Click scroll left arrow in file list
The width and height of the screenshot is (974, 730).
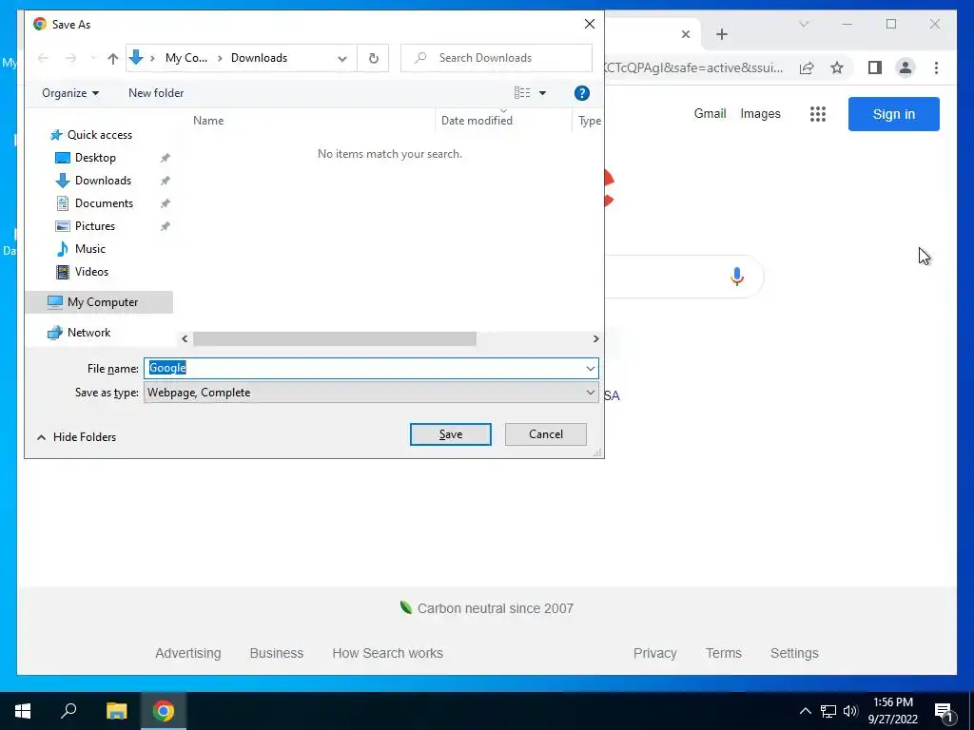point(185,339)
